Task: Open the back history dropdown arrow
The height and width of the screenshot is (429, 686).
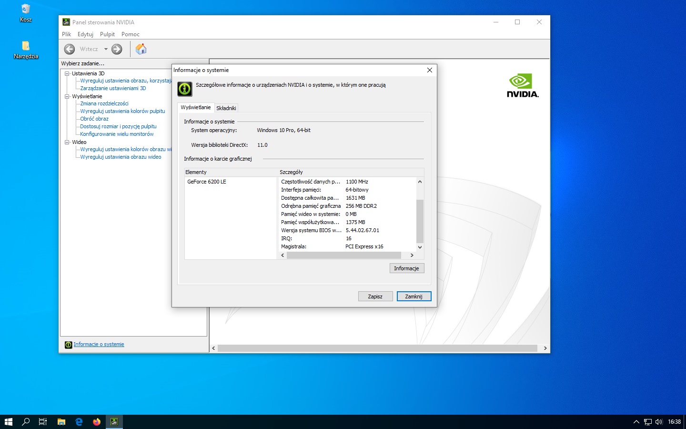Action: coord(106,49)
